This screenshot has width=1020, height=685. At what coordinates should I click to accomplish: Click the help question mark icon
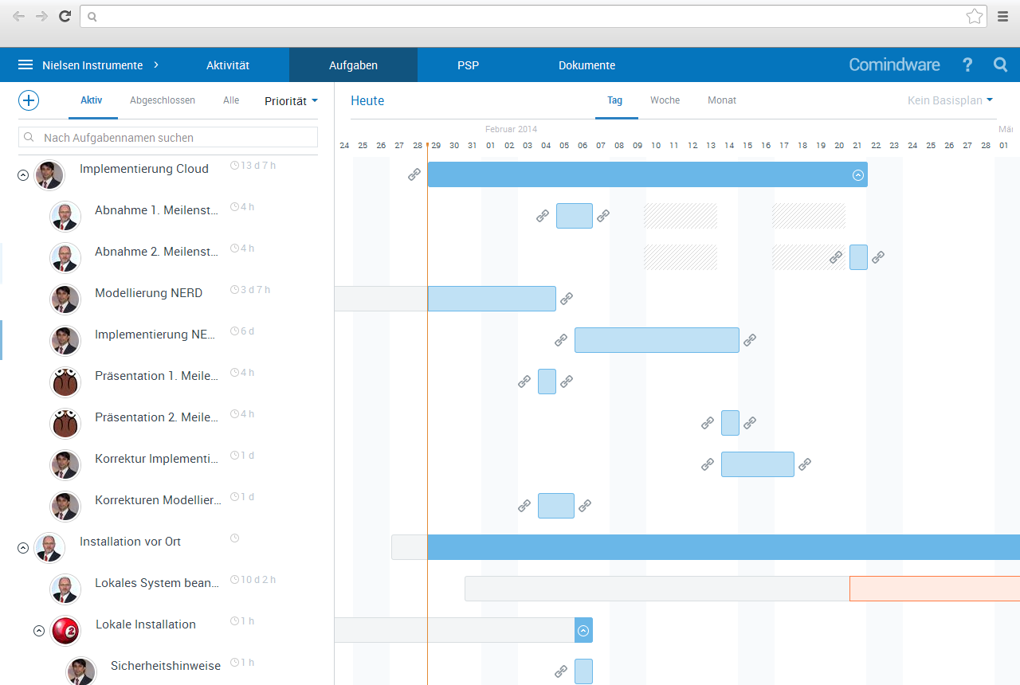click(967, 65)
